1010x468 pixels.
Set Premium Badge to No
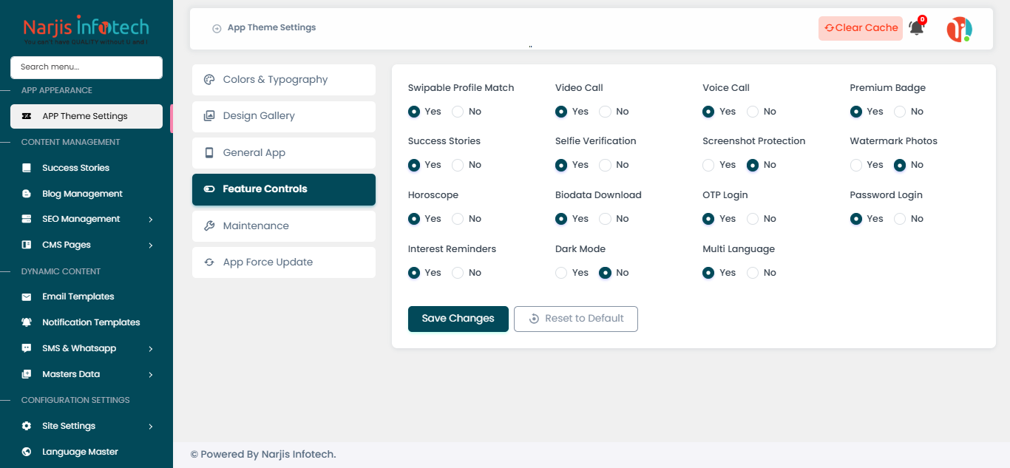coord(900,112)
